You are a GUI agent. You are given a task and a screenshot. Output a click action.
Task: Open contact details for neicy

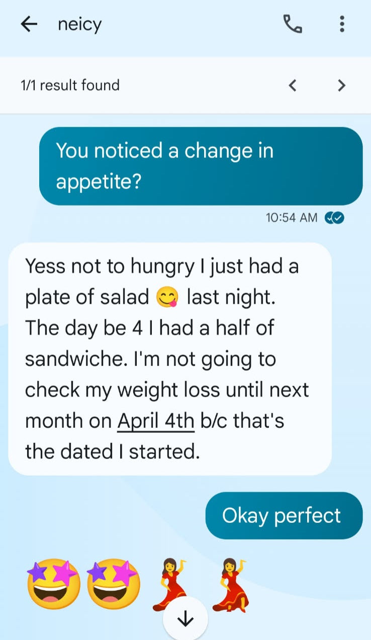(80, 24)
